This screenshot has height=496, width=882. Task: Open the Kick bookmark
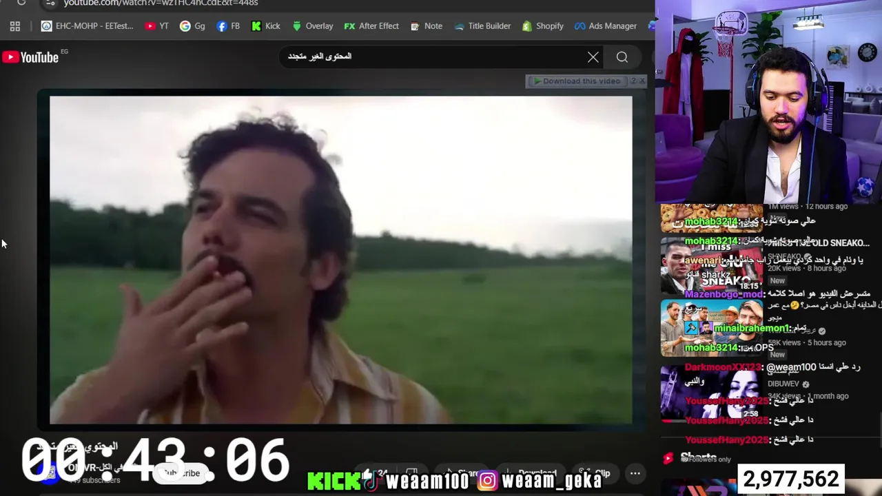(266, 26)
